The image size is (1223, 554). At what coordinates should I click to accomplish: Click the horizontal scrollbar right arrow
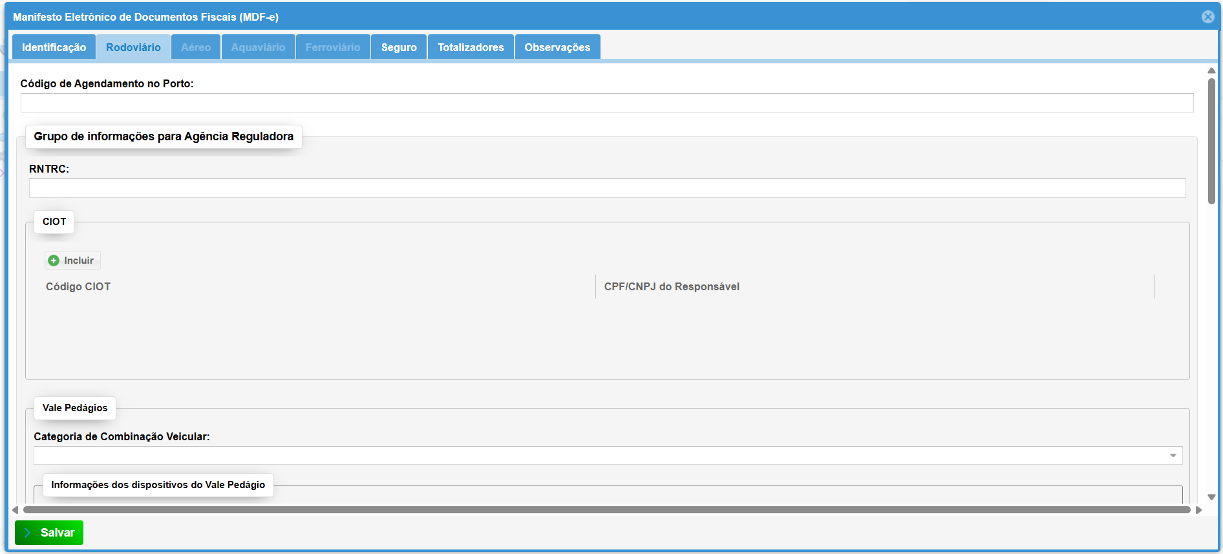point(1198,510)
